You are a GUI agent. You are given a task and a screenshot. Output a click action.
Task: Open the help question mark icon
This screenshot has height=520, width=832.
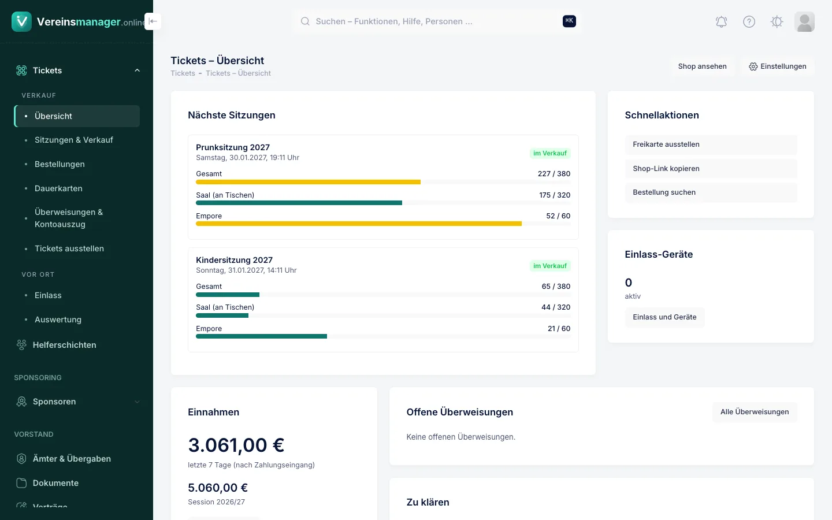tap(749, 22)
